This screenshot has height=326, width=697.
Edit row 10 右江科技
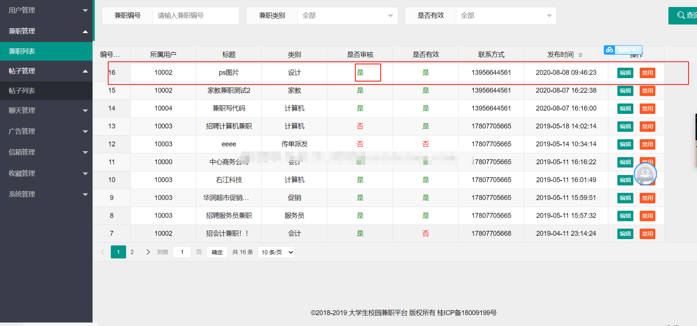click(x=625, y=180)
